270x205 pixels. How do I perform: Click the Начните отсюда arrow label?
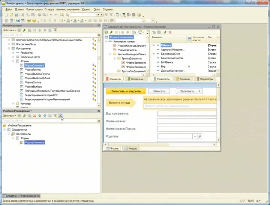pos(121,103)
